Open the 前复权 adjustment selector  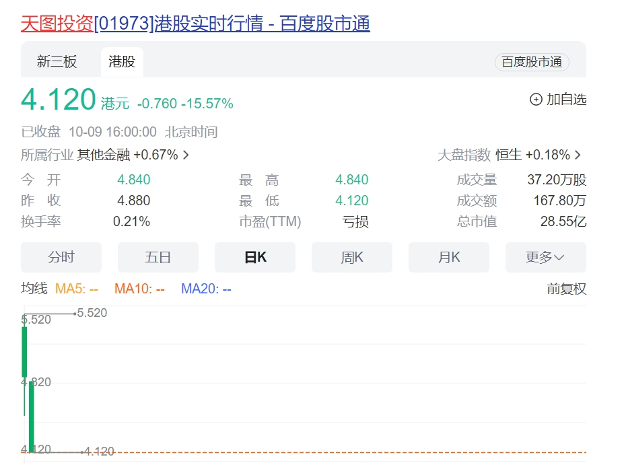(x=566, y=289)
